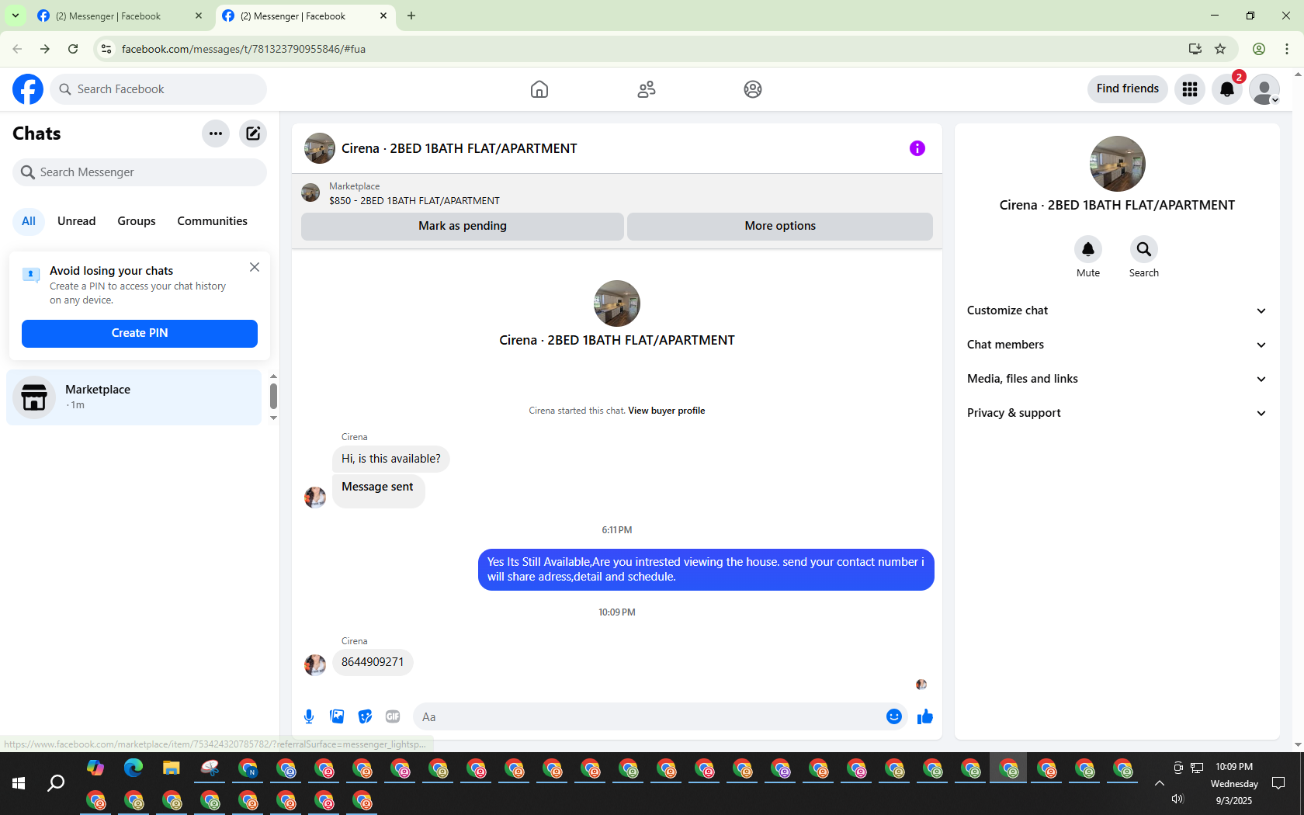Reload the Messenger page
Screen dimensions: 1304x815
73,49
